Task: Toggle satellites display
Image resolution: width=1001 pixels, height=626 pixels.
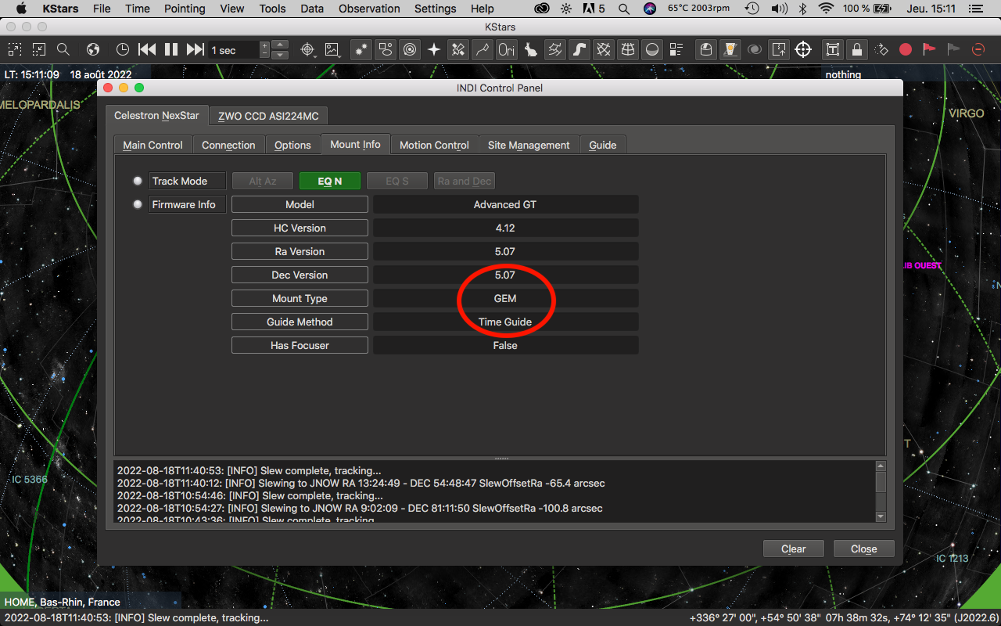Action: pyautogui.click(x=457, y=49)
